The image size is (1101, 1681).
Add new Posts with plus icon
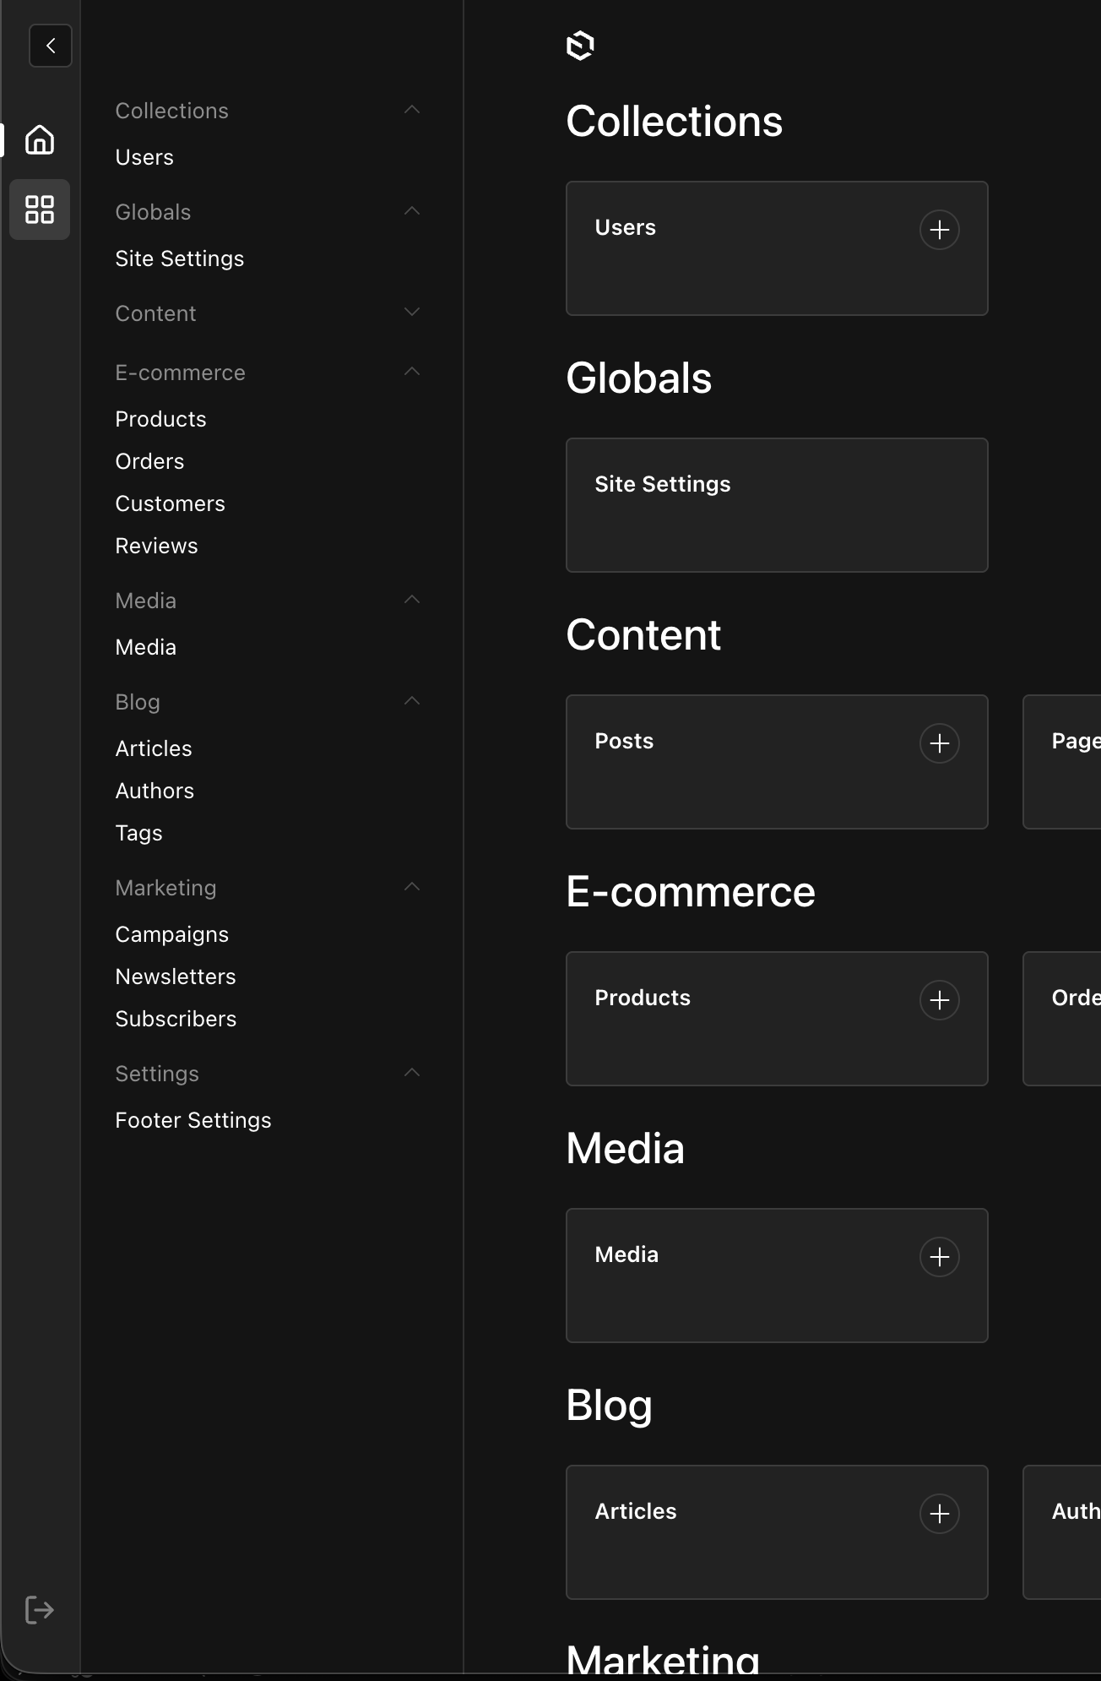[x=939, y=743]
